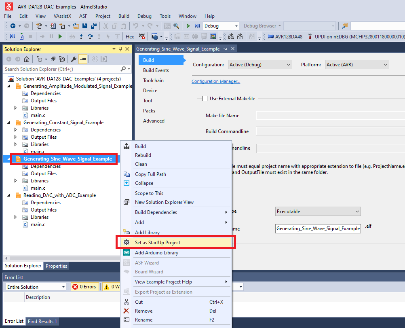Click the AVR128DA48 device chip button
The image size is (405, 328).
pos(285,37)
